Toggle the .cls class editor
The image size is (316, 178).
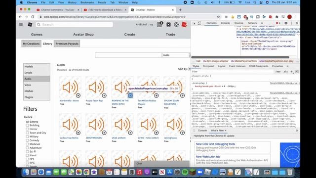(285, 72)
